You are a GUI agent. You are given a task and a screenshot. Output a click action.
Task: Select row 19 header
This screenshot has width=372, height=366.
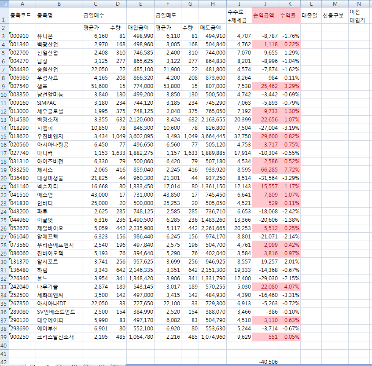pos(4,170)
